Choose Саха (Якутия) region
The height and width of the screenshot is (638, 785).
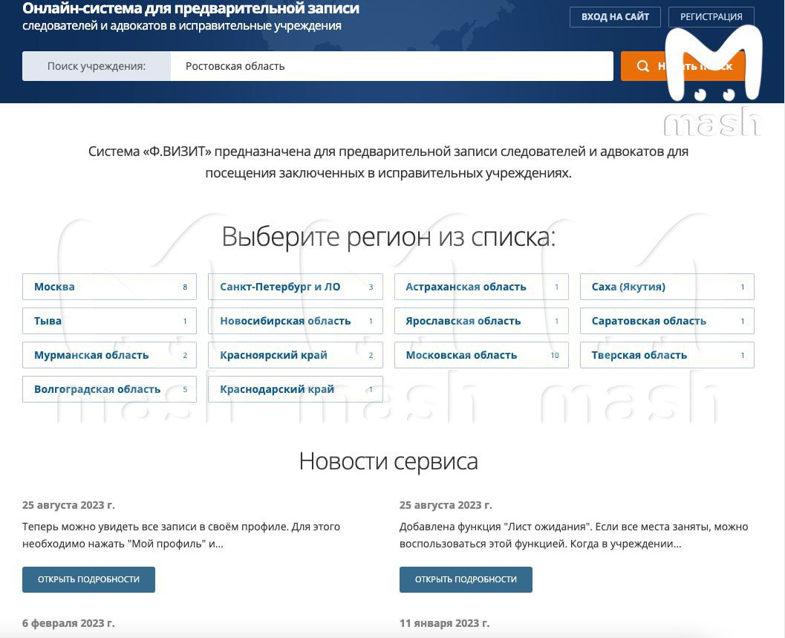[666, 287]
